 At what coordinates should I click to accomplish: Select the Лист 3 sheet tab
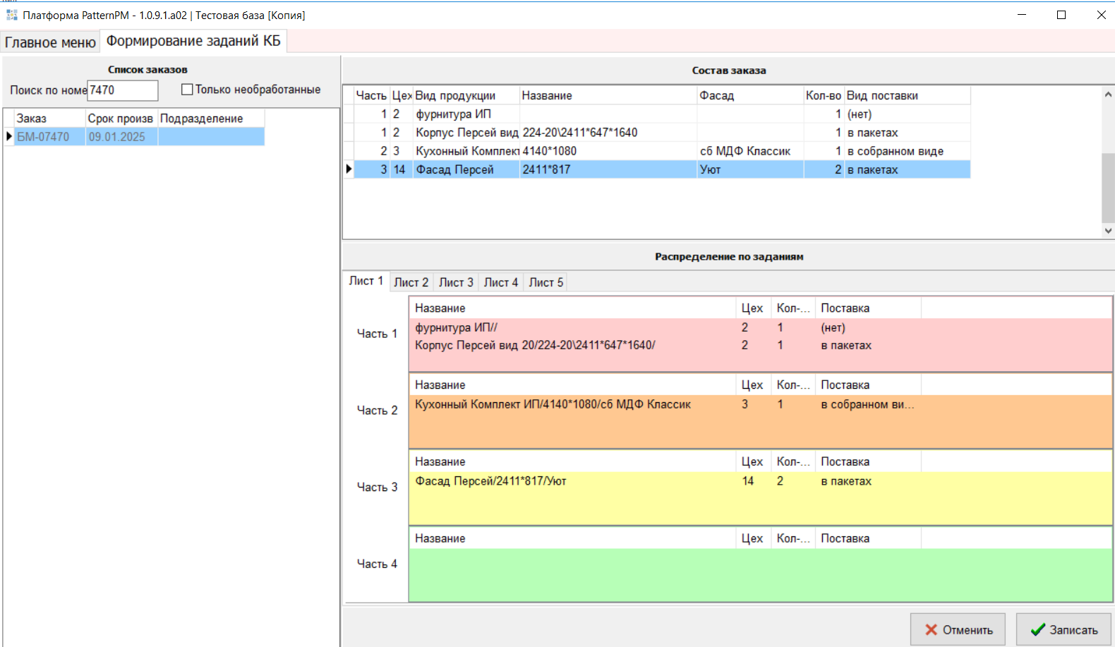tap(456, 282)
